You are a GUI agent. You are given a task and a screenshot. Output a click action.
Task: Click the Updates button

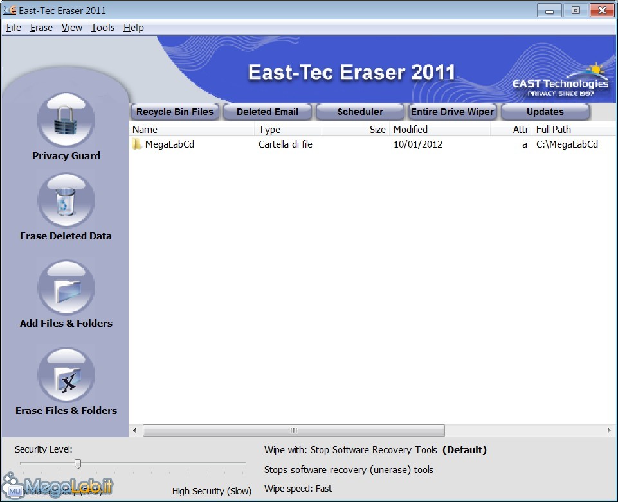(x=545, y=112)
